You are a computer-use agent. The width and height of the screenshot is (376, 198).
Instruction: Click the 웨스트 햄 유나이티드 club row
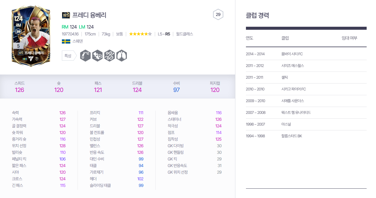pyautogui.click(x=306, y=112)
